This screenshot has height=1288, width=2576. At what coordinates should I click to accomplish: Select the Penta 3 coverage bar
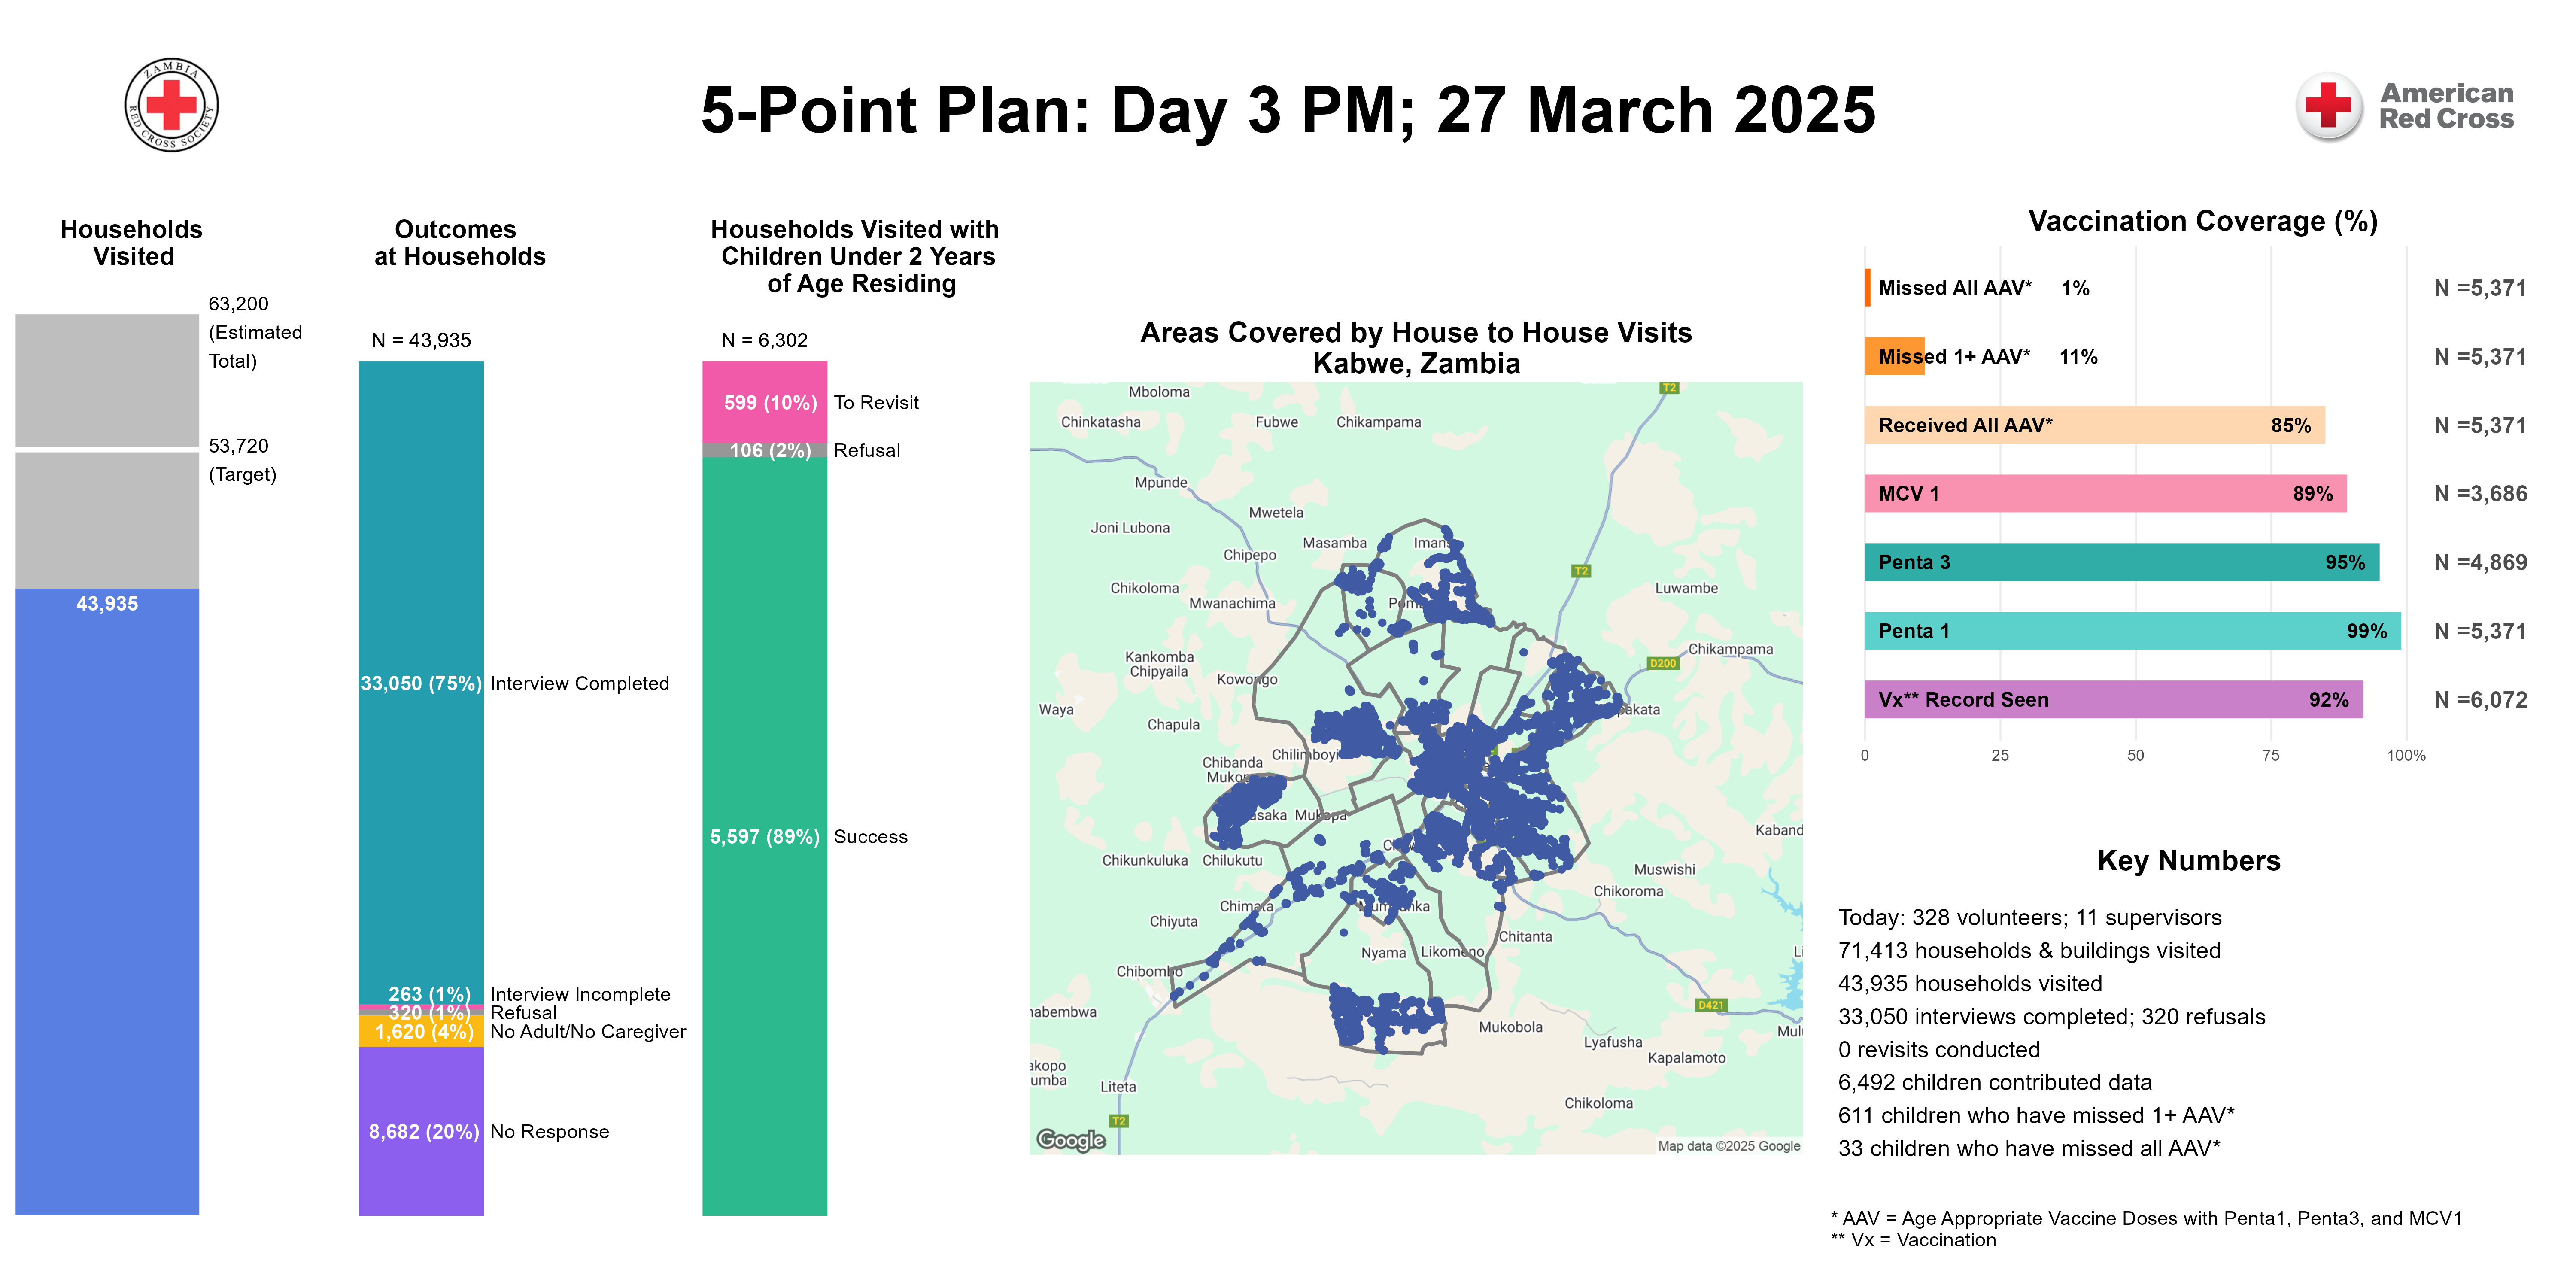(2120, 562)
